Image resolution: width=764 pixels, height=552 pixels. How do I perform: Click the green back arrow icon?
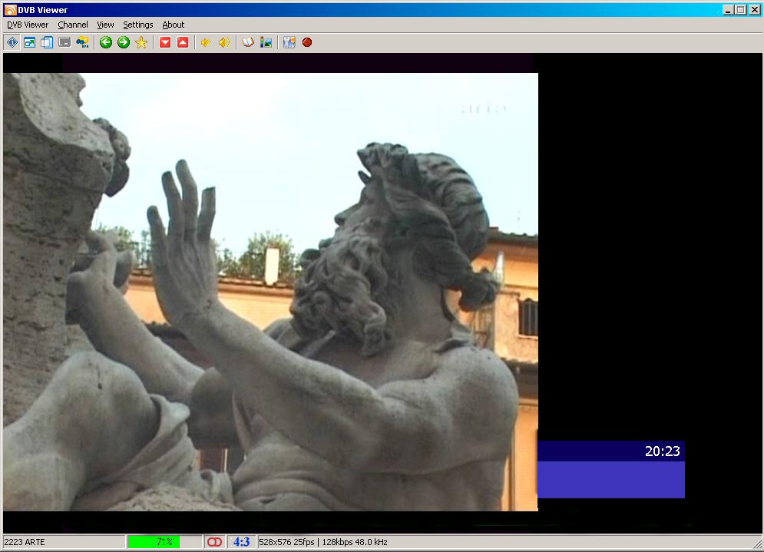[x=106, y=42]
